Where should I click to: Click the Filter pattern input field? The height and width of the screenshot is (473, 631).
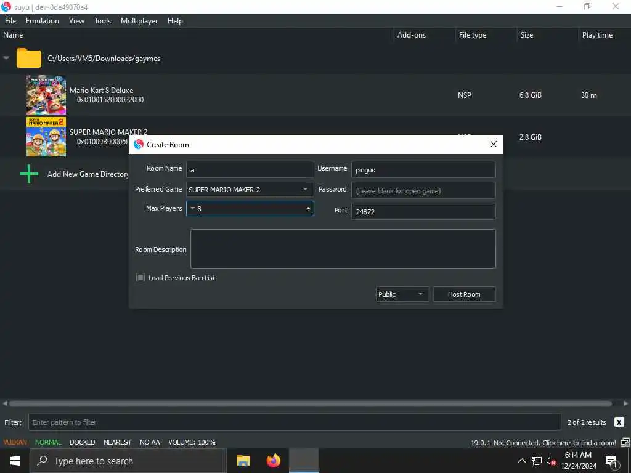tap(295, 422)
